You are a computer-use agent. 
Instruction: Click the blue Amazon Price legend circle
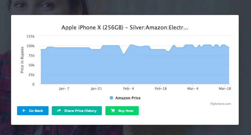click(111, 98)
